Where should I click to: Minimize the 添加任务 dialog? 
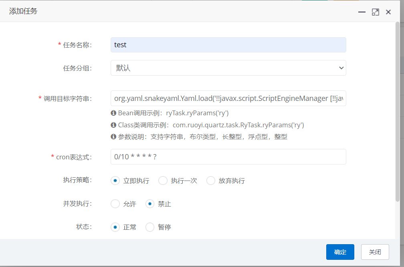(x=362, y=12)
